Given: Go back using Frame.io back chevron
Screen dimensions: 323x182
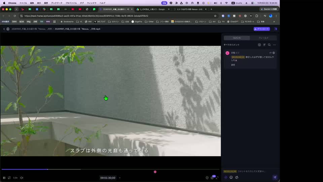Looking at the screenshot, I should pos(4,29).
